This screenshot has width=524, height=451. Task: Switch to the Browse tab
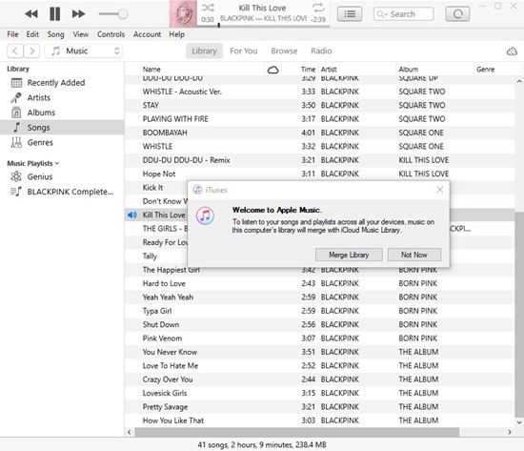tap(284, 51)
